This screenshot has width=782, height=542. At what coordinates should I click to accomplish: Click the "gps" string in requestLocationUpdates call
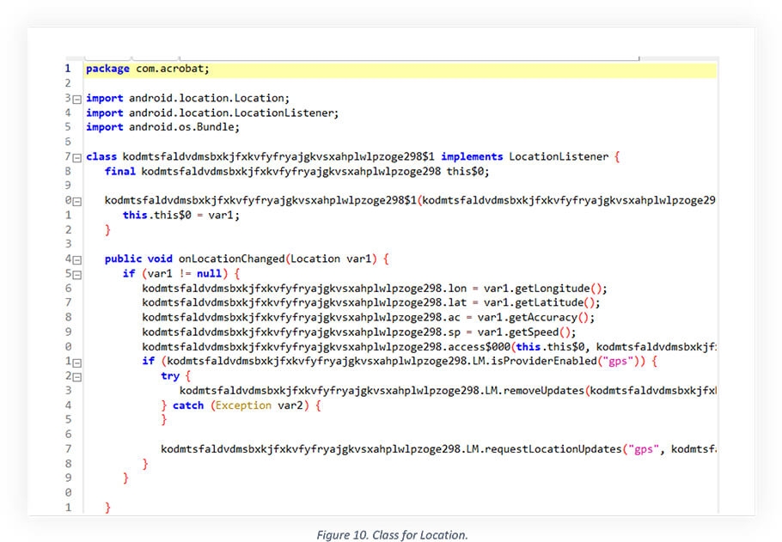coord(644,449)
